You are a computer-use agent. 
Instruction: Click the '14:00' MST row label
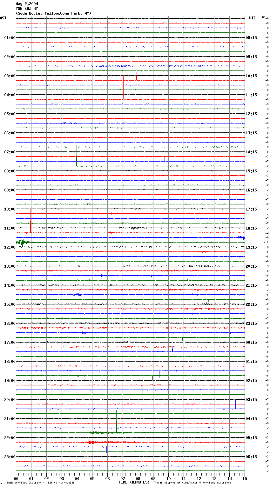pyautogui.click(x=10, y=285)
